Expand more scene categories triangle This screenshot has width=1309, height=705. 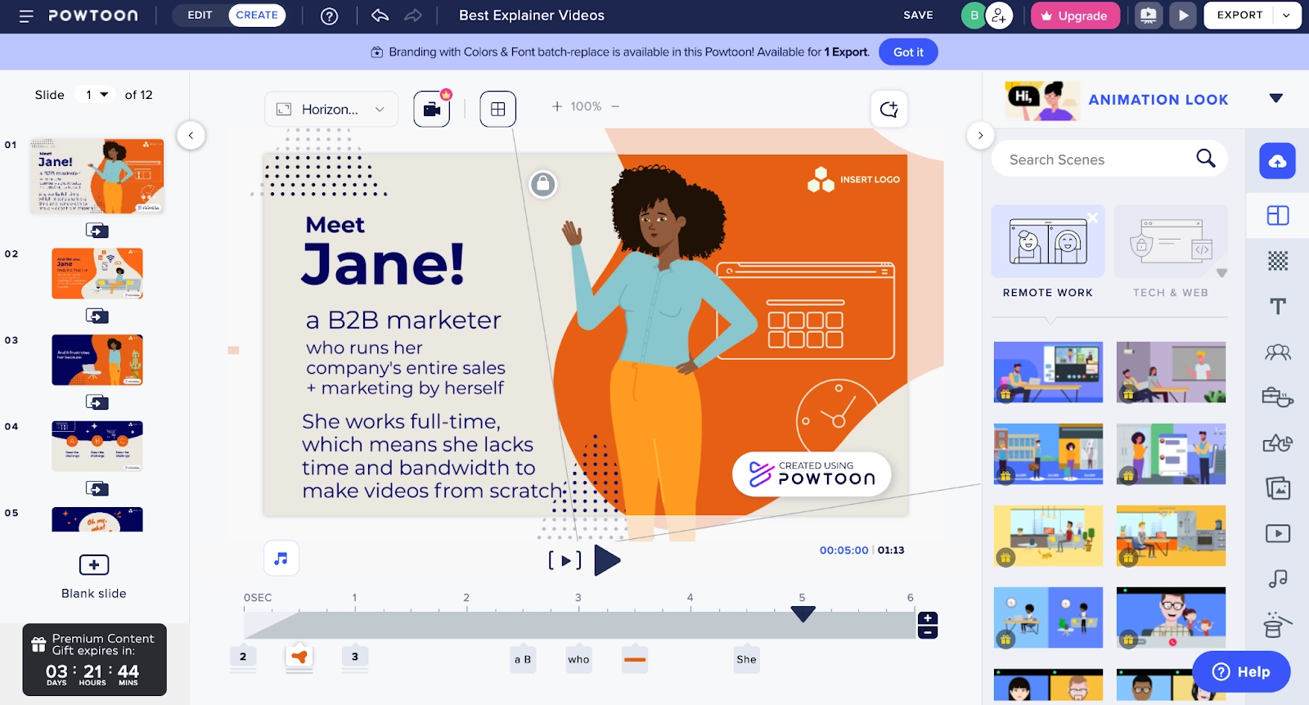[1221, 273]
